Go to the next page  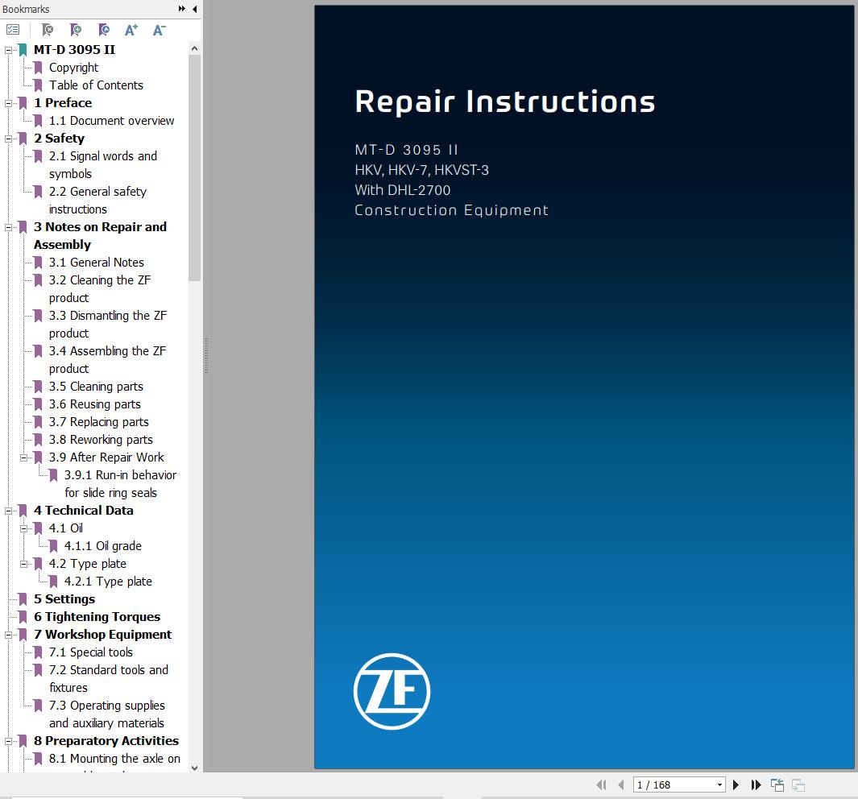coord(736,785)
